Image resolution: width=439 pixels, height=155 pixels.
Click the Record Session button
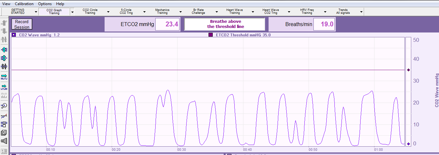(x=22, y=24)
